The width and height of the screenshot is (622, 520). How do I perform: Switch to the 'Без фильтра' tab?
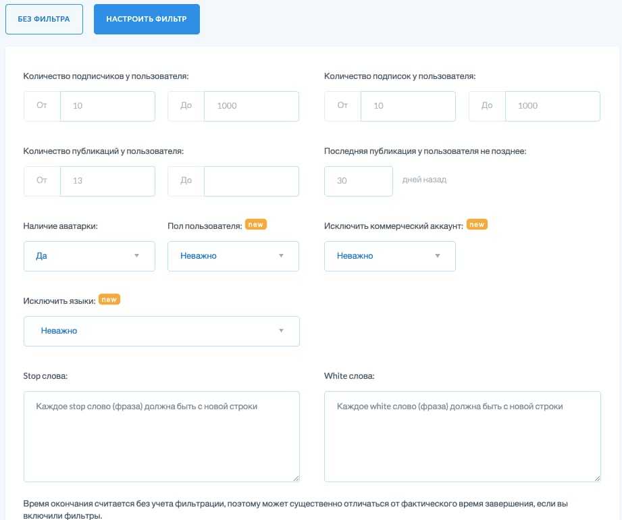44,19
